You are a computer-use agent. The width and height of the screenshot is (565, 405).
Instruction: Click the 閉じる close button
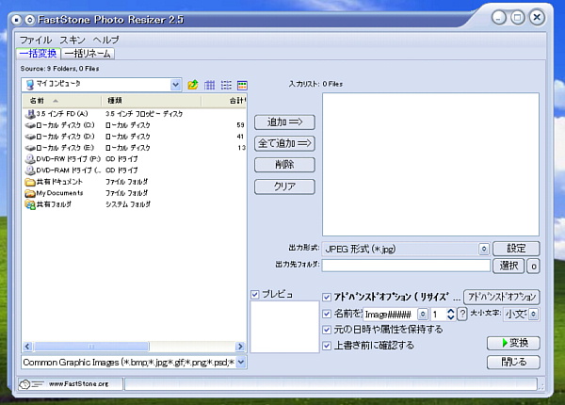pyautogui.click(x=513, y=362)
